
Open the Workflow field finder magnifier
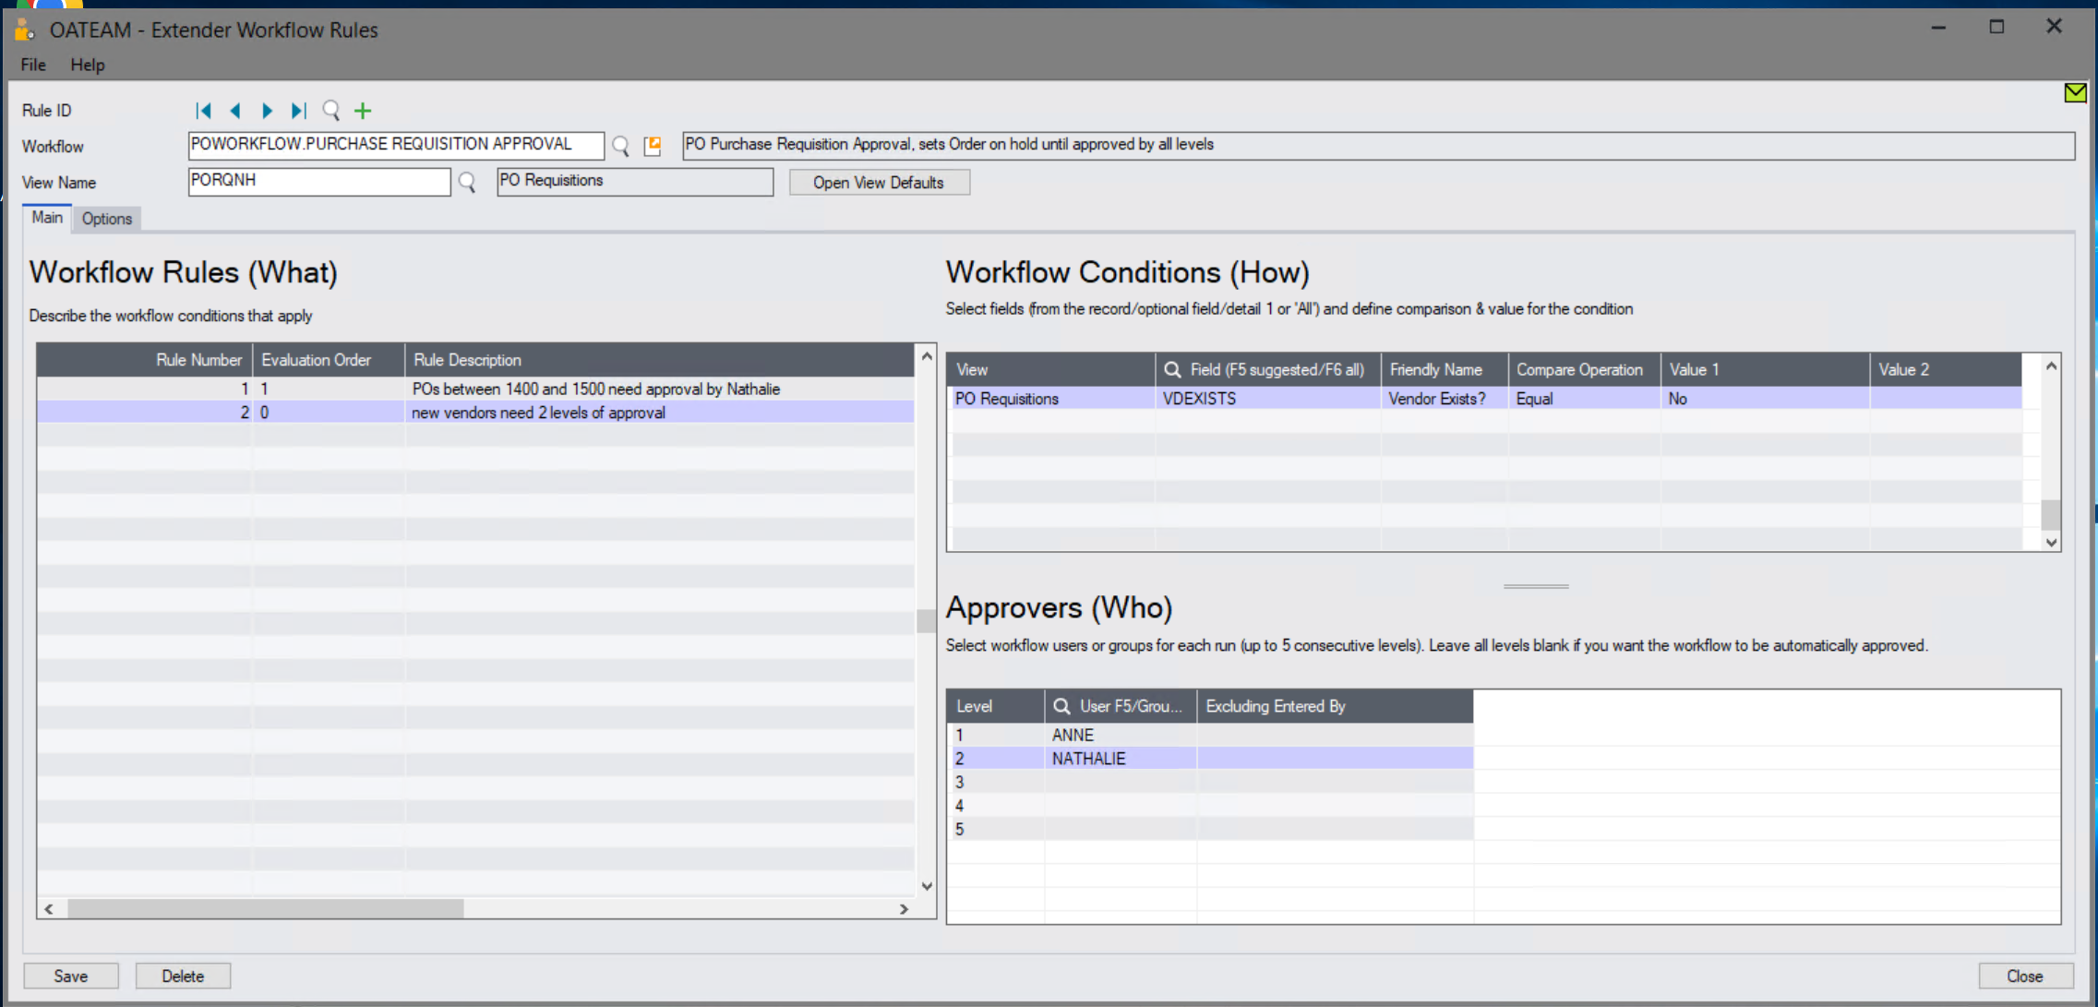(x=621, y=146)
